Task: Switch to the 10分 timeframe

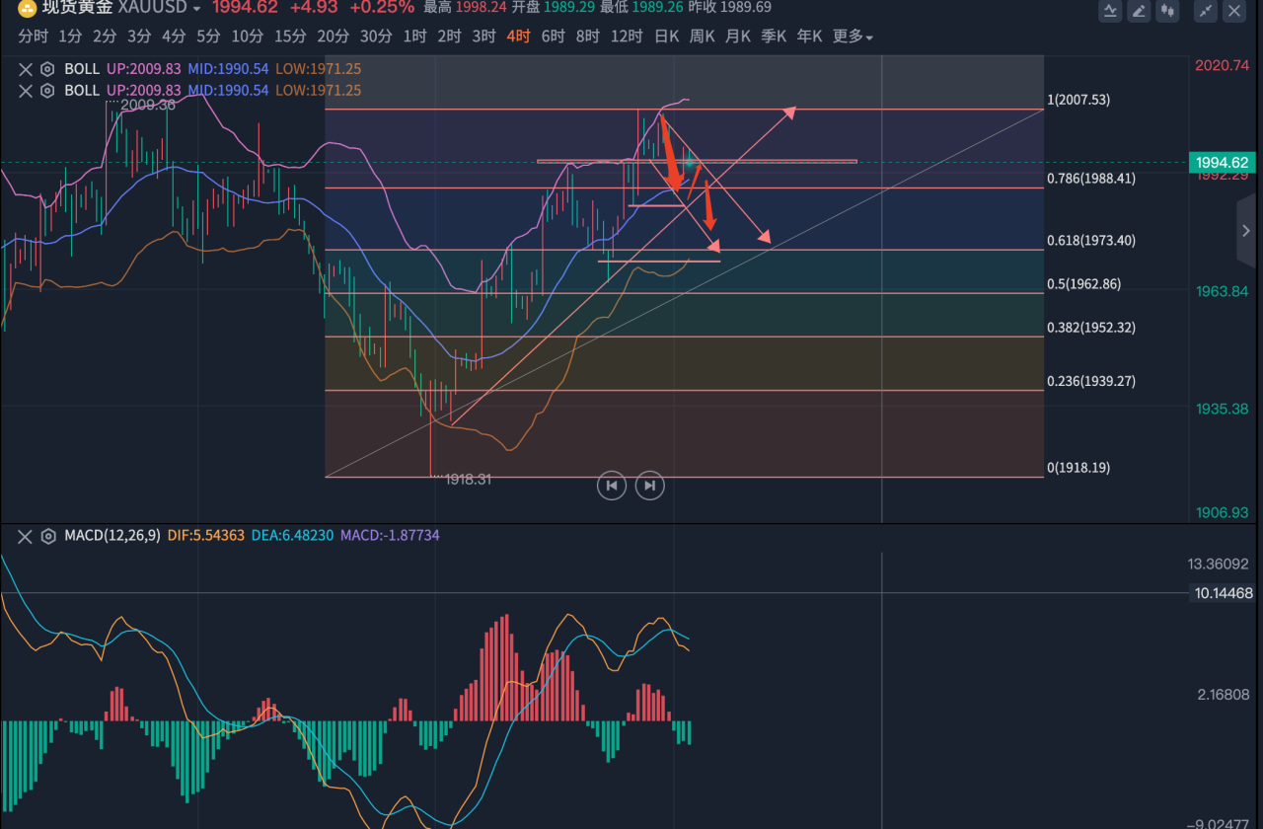Action: (x=247, y=37)
